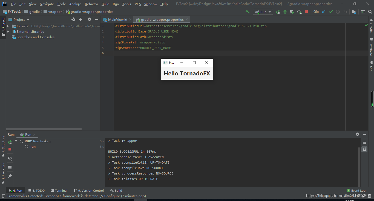Select the gradle-wrapper.properties editor tab
374x201 pixels.
pos(162,20)
